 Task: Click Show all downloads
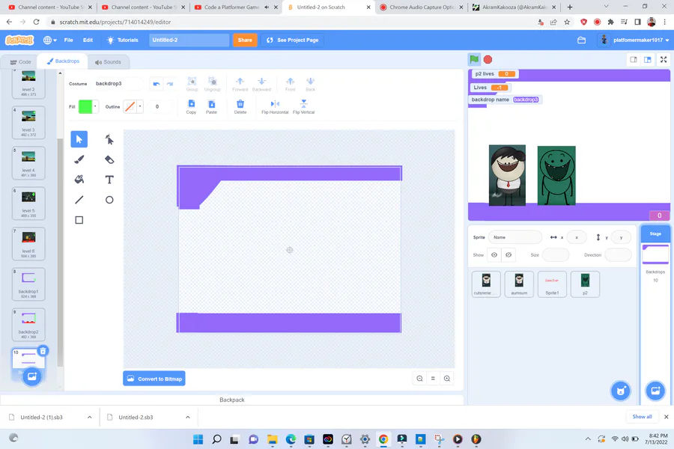point(642,417)
